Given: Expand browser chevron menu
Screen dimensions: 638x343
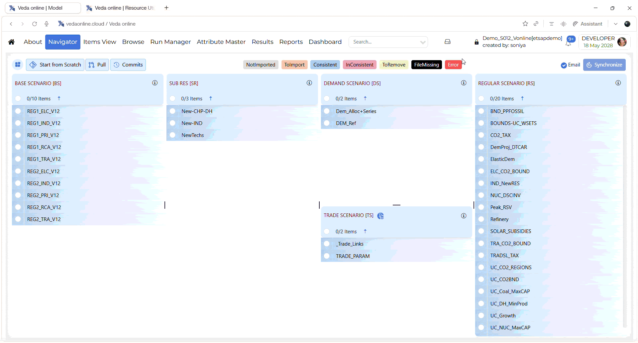Looking at the screenshot, I should tap(616, 24).
